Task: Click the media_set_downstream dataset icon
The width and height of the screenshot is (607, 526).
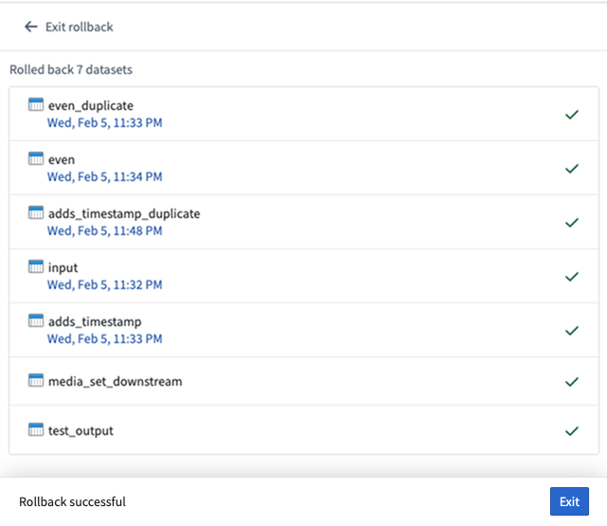Action: pos(36,381)
